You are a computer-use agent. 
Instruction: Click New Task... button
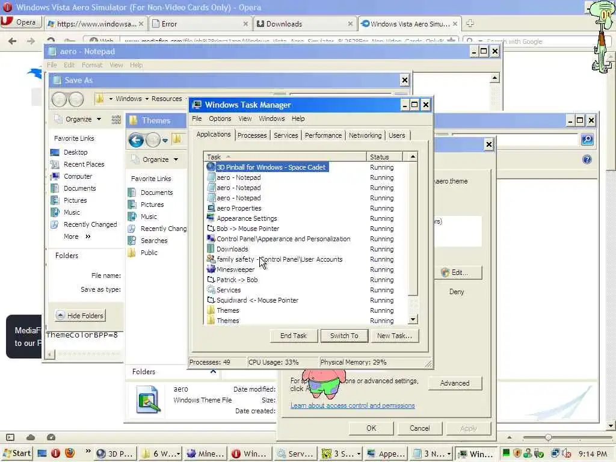[x=395, y=336]
